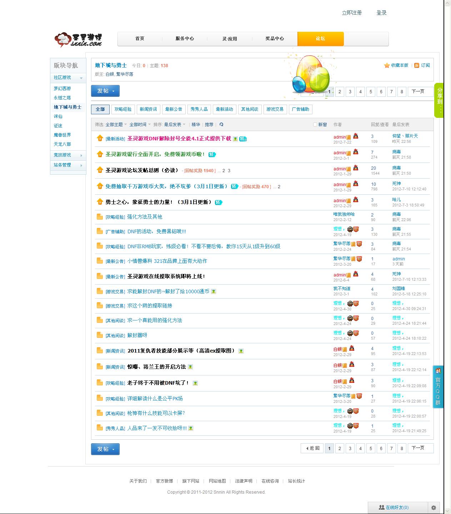
Task: Click the 精华 filter link
Action: [196, 125]
